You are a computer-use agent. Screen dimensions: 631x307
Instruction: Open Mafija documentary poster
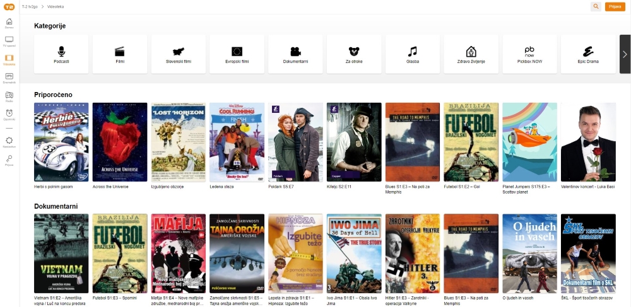tap(179, 253)
